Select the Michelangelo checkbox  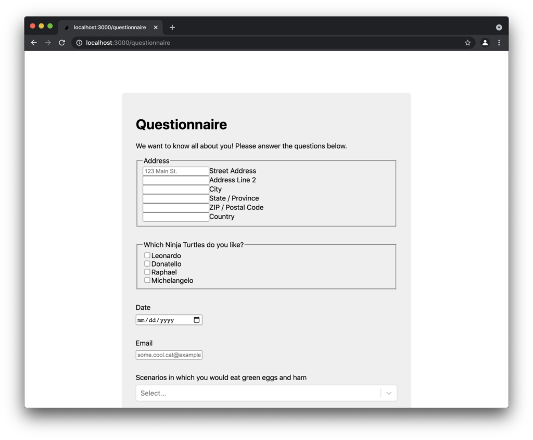[147, 280]
